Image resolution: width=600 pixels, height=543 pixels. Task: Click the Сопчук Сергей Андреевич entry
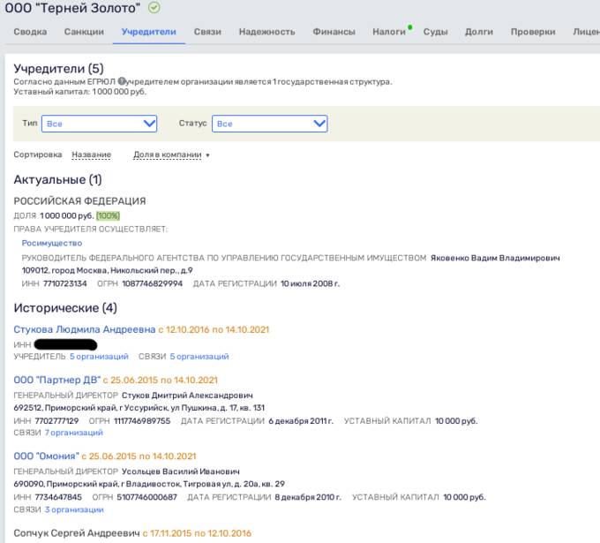pyautogui.click(x=77, y=533)
